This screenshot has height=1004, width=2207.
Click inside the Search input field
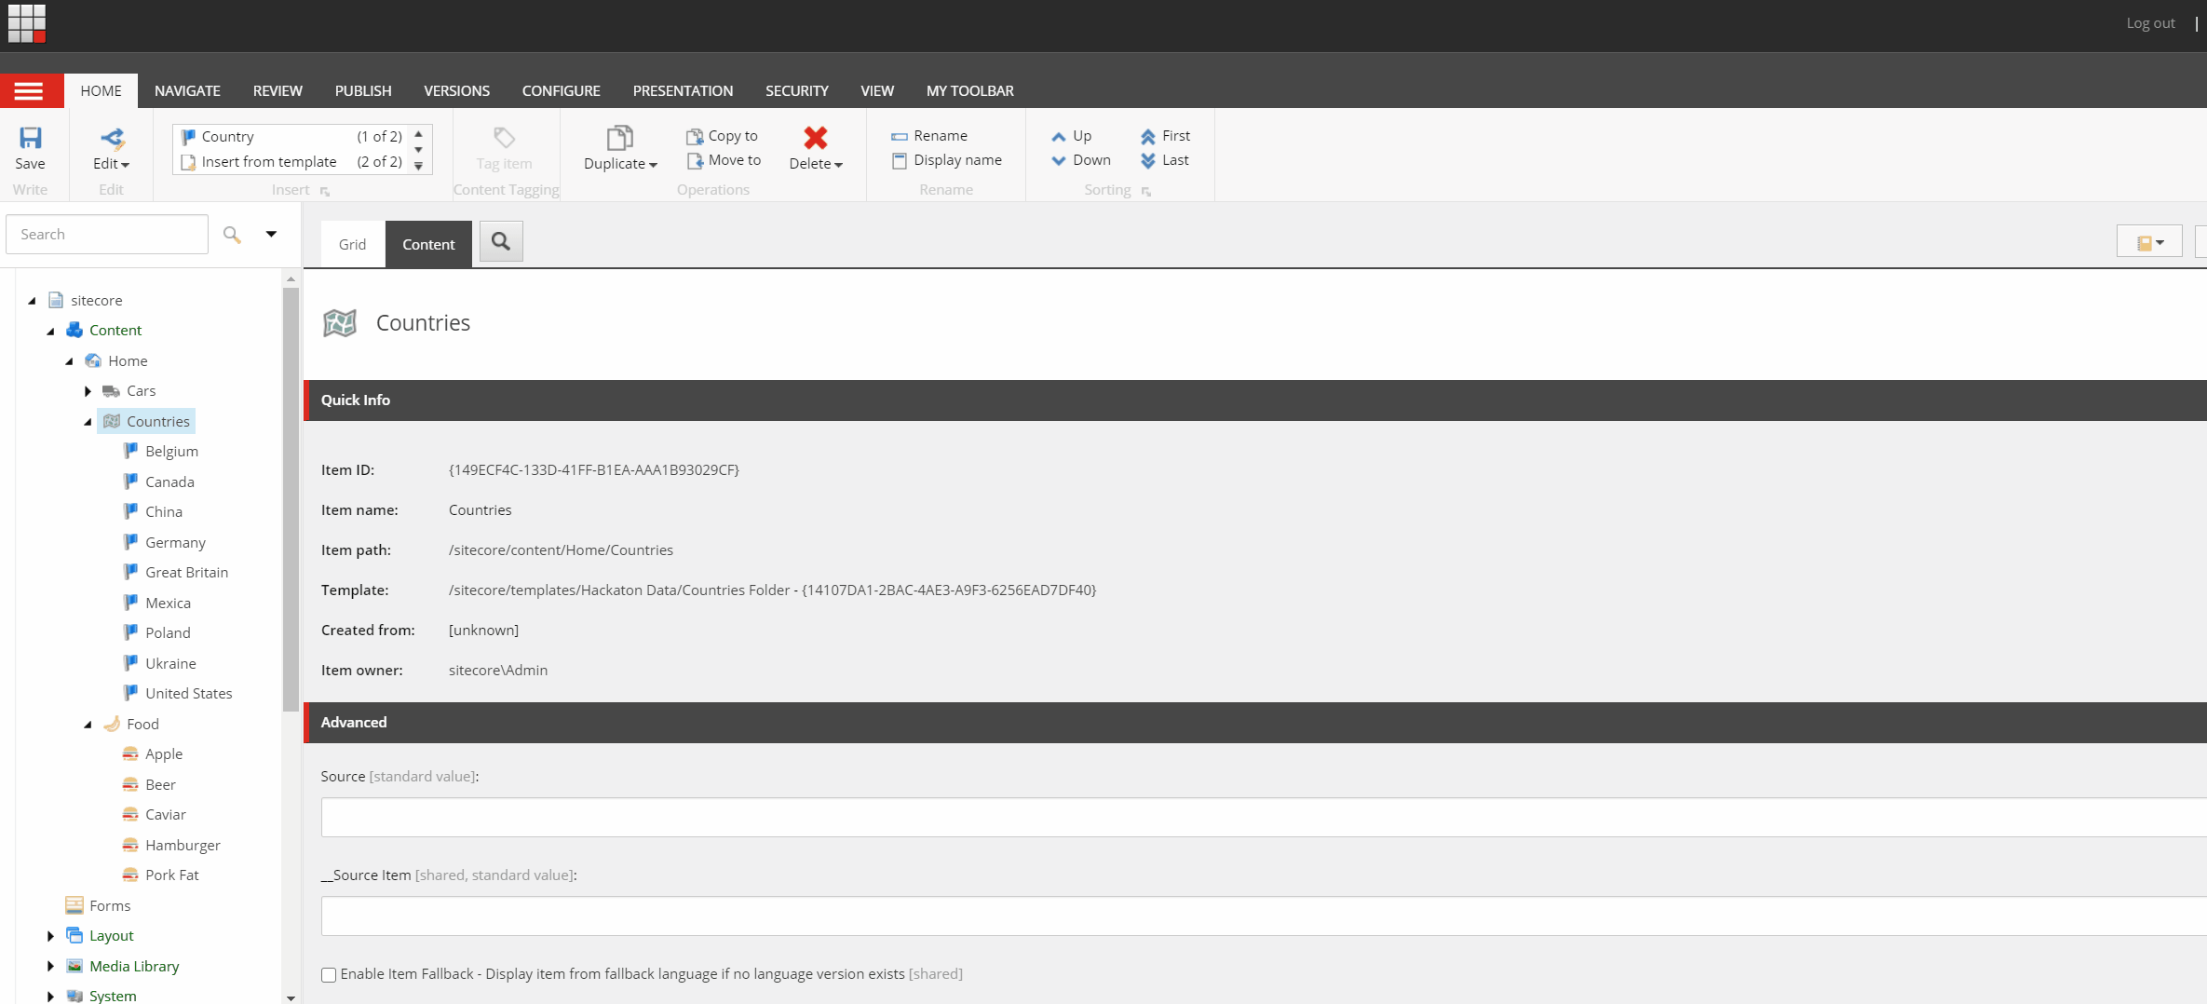[106, 233]
